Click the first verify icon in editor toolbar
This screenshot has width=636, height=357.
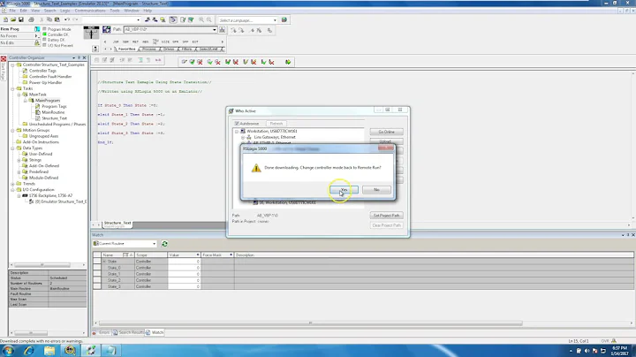click(x=184, y=62)
